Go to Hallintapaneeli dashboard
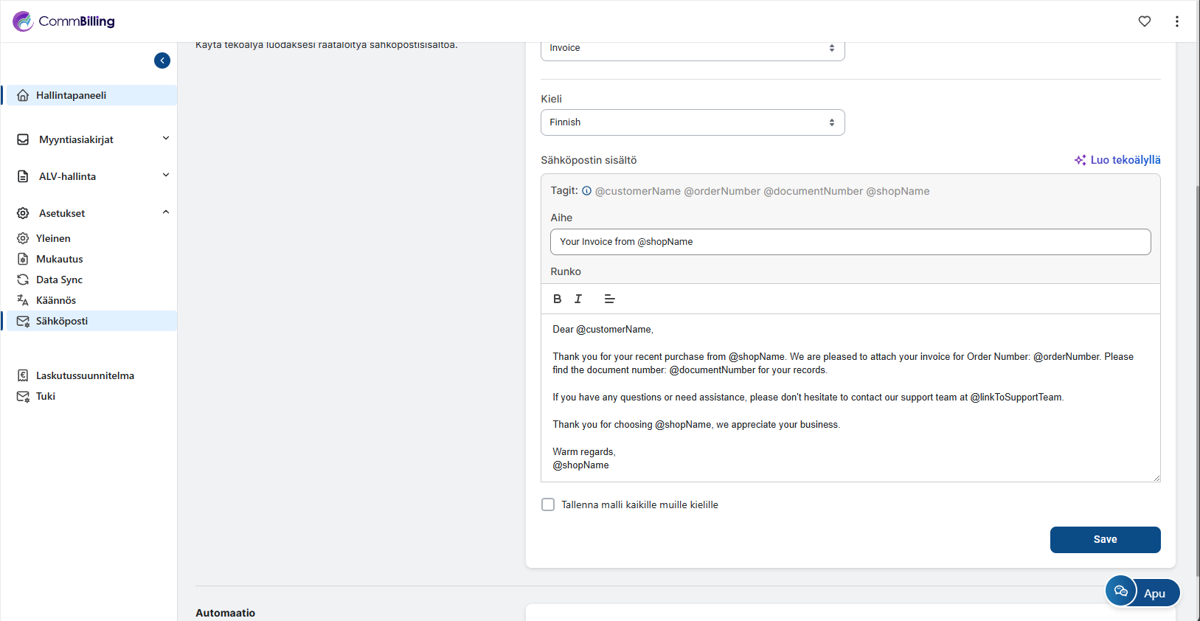Image resolution: width=1200 pixels, height=621 pixels. tap(72, 95)
